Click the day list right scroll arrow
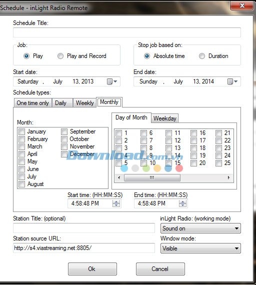 pyautogui.click(x=228, y=177)
